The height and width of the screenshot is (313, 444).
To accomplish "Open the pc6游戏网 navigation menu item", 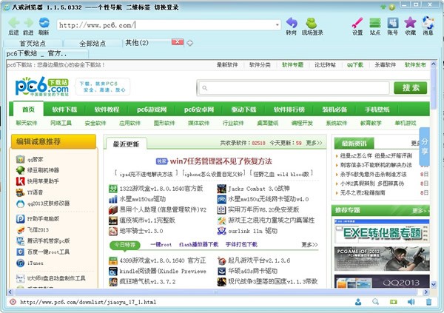I will point(152,110).
